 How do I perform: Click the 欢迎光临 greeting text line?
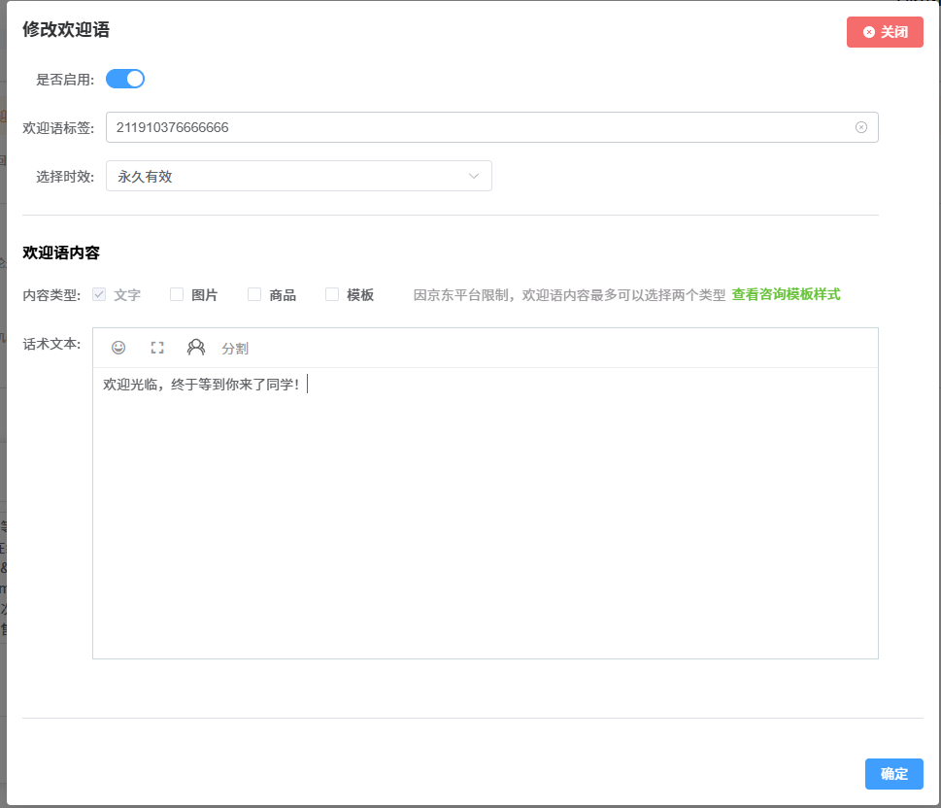click(202, 385)
